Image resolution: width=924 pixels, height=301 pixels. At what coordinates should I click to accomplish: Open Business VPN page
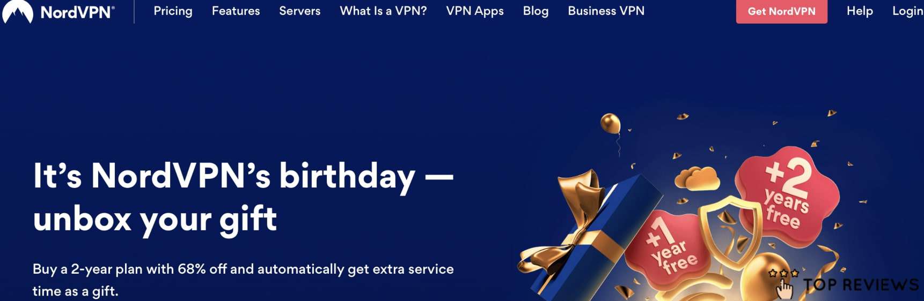(606, 11)
